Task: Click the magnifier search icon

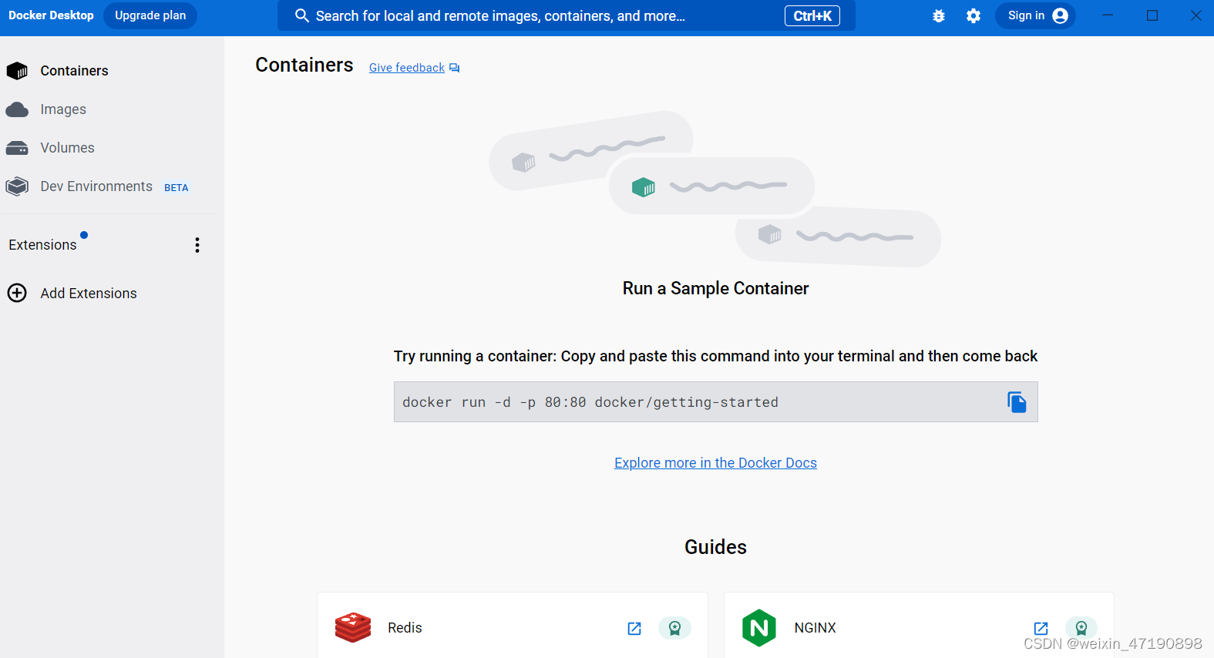Action: 302,15
